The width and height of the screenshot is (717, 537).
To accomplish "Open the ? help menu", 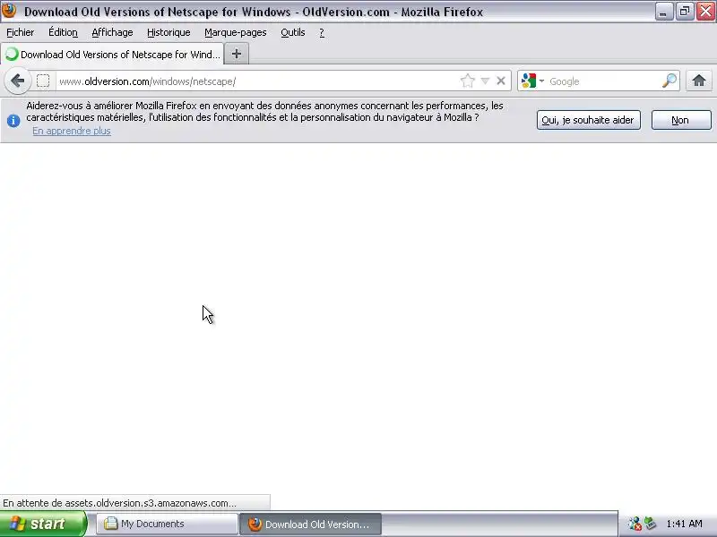I will pyautogui.click(x=322, y=32).
